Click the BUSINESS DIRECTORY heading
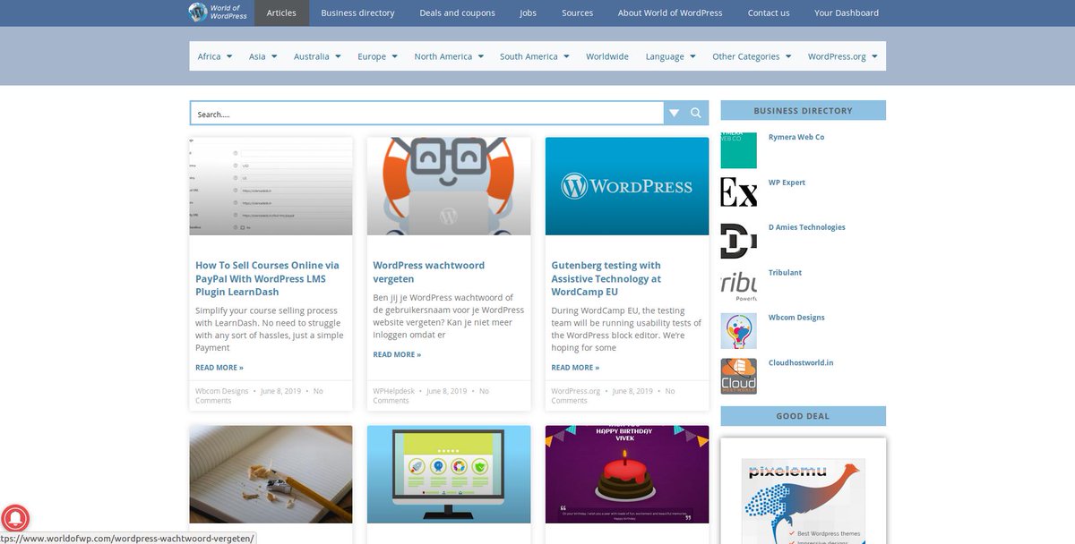The image size is (1075, 544). point(804,110)
